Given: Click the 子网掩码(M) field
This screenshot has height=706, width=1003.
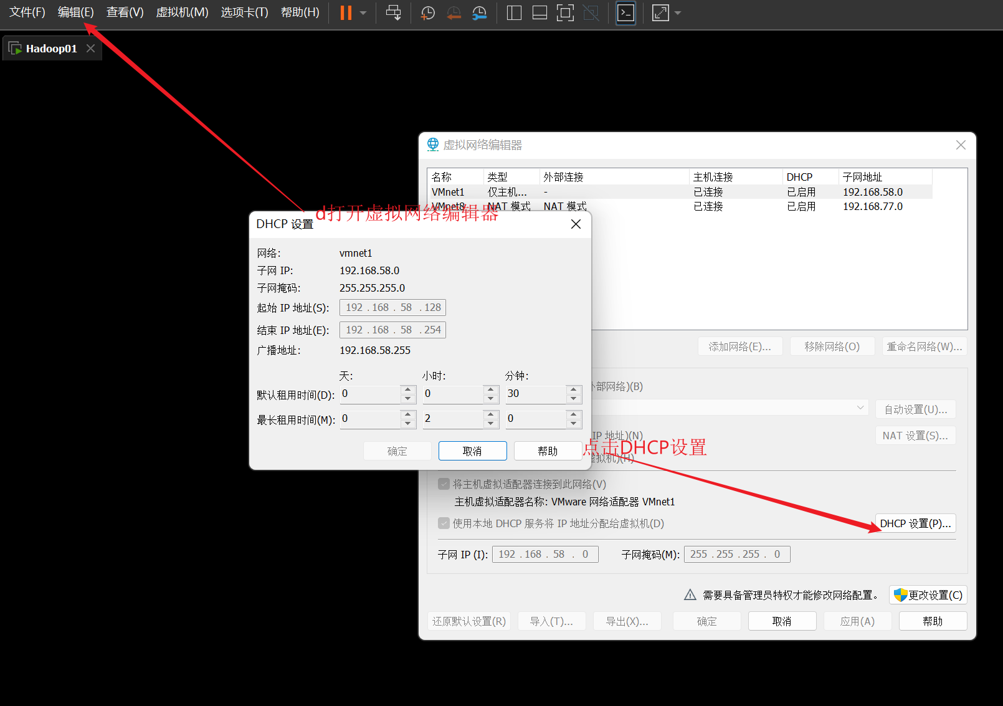Looking at the screenshot, I should (737, 555).
